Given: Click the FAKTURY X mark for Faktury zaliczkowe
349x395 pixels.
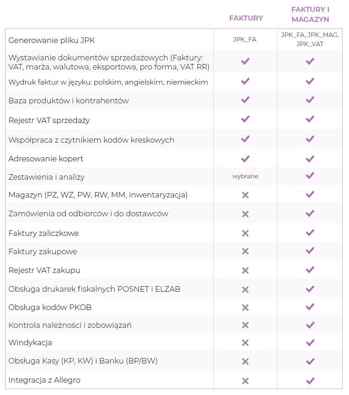Looking at the screenshot, I should pos(245,233).
